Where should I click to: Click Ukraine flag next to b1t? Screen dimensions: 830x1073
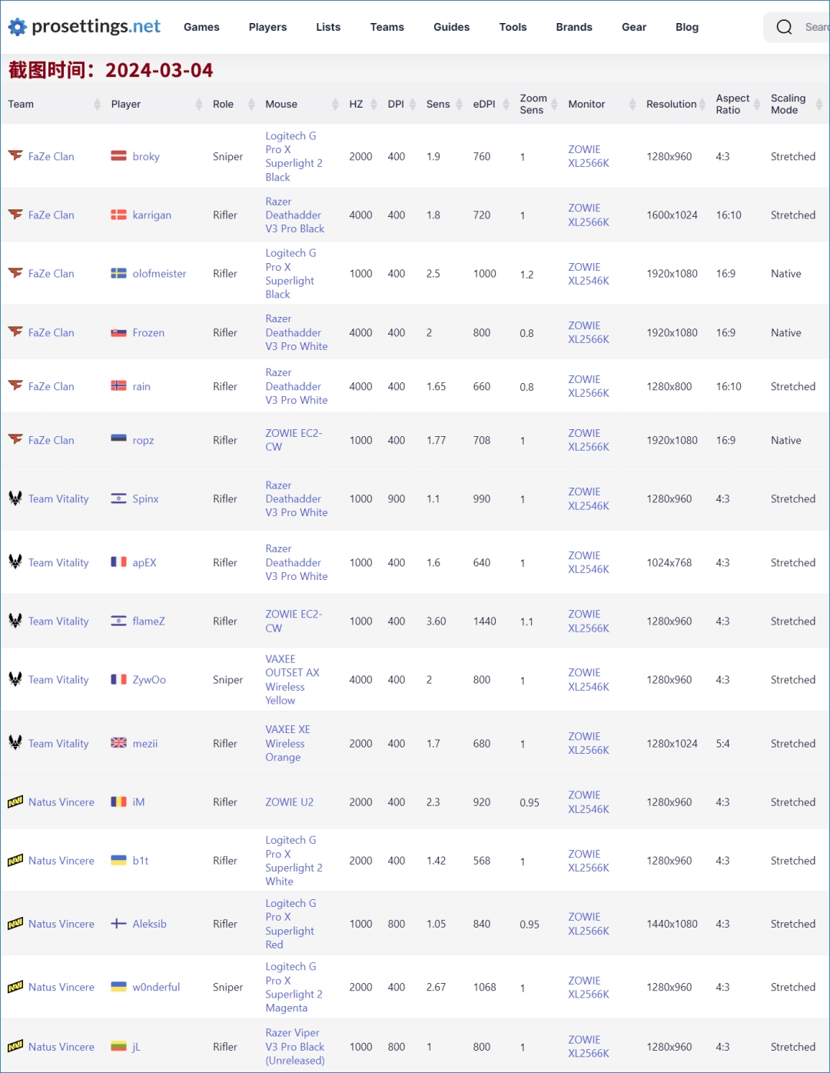point(118,860)
